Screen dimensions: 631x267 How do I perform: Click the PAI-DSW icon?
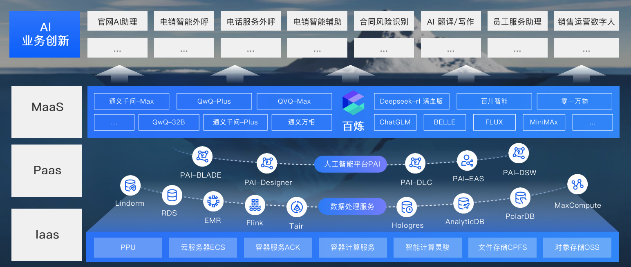[x=519, y=154]
